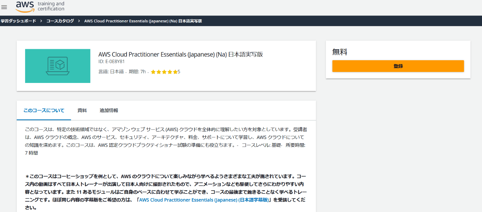482x212 pixels.
Task: Click the 無料 price label
Action: click(x=339, y=52)
